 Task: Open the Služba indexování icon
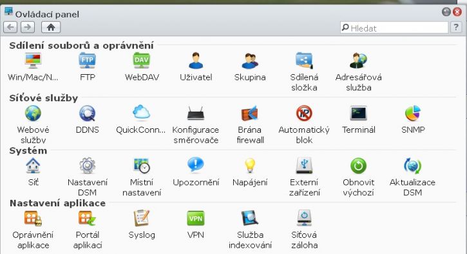[250, 219]
